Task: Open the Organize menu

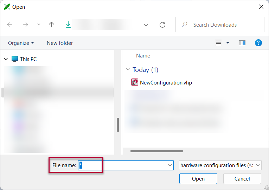Action: point(21,43)
